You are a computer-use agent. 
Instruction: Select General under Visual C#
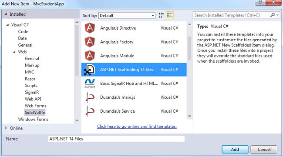(25, 45)
